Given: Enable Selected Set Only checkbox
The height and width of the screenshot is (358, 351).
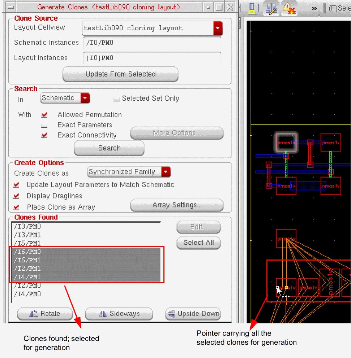Looking at the screenshot, I should [116, 99].
